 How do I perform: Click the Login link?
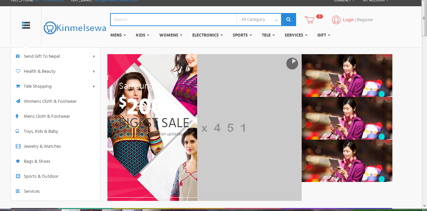click(x=348, y=20)
